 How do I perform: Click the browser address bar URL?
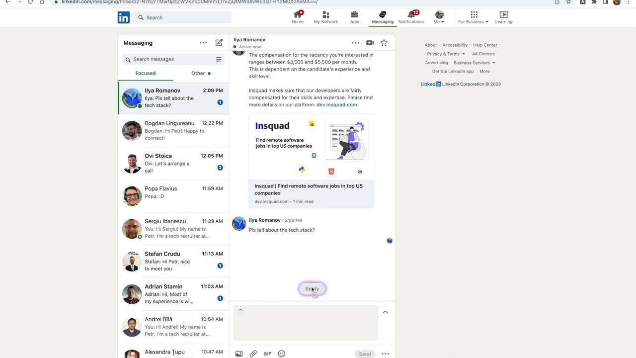click(x=189, y=2)
